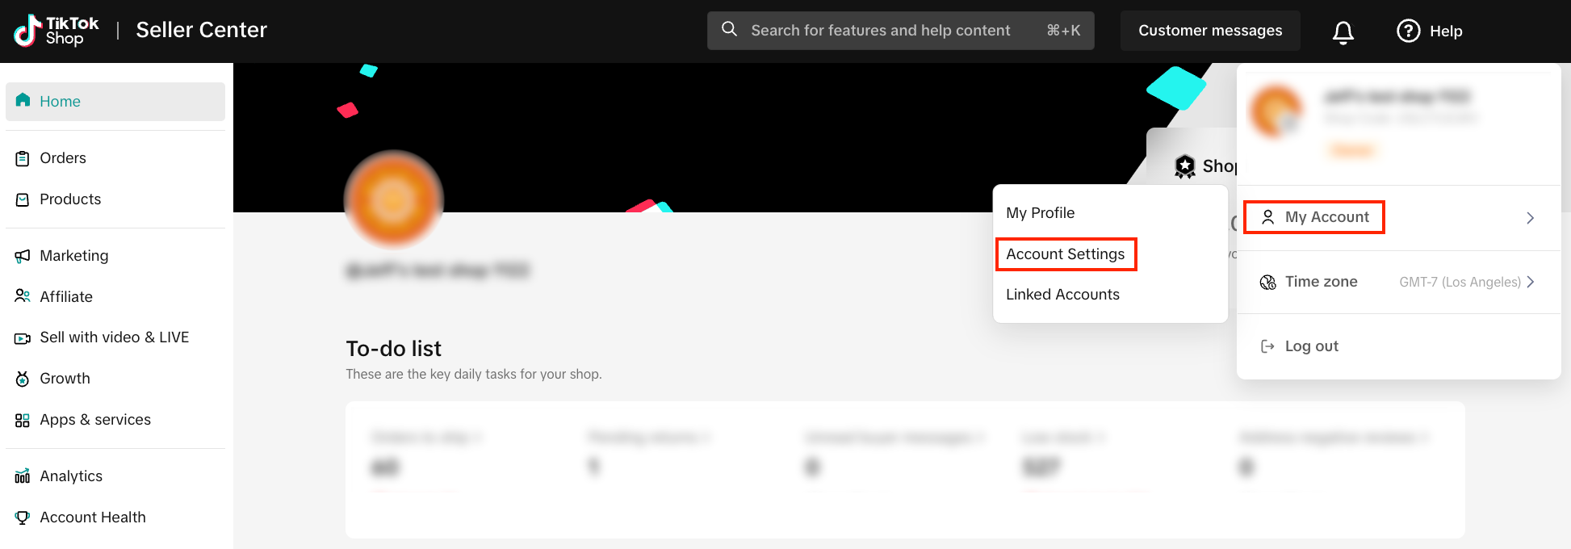The image size is (1571, 549).
Task: Click the Marketing megaphone icon
Action: point(23,256)
